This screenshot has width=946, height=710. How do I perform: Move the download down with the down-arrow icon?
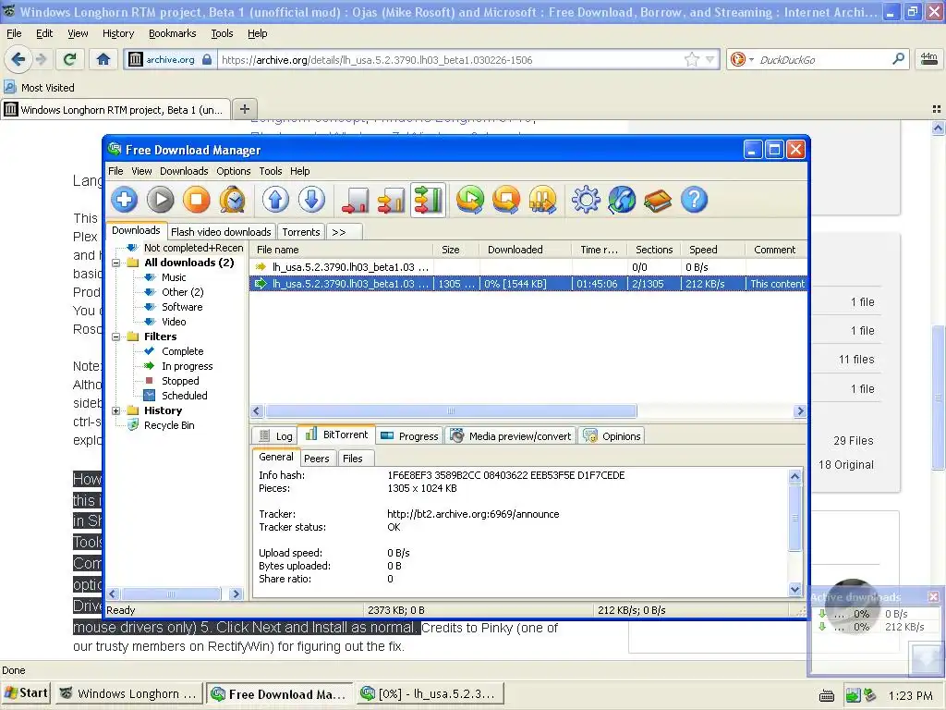[x=312, y=200]
